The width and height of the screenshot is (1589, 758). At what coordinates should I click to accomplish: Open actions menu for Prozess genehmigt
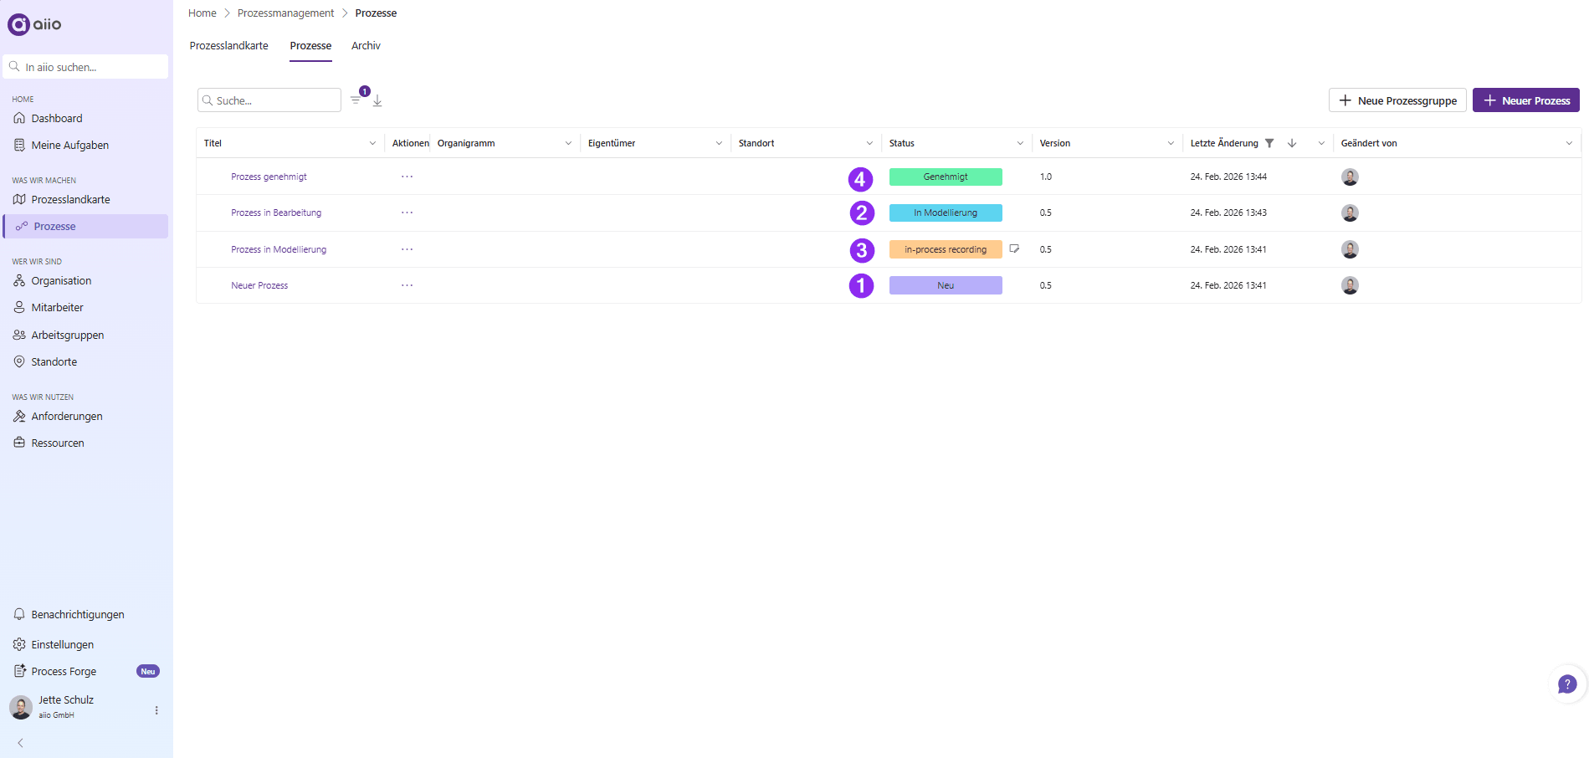(407, 177)
